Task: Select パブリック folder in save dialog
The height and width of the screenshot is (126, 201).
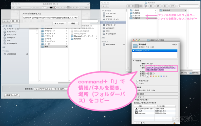Action: tap(54, 36)
